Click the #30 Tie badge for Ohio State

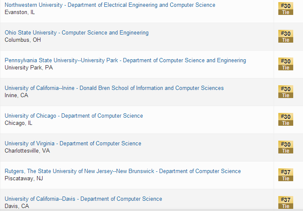point(286,36)
